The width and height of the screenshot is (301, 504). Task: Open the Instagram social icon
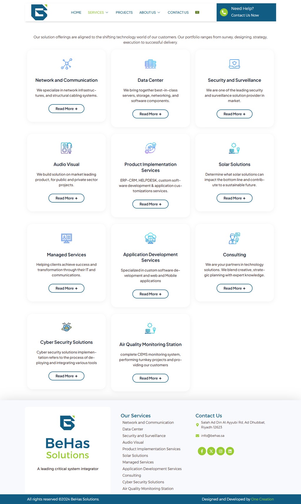220,451
